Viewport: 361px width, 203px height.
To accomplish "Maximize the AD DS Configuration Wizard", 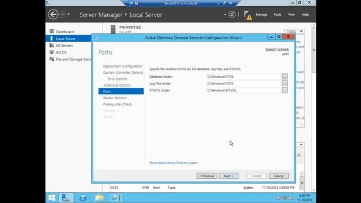I will pos(279,37).
